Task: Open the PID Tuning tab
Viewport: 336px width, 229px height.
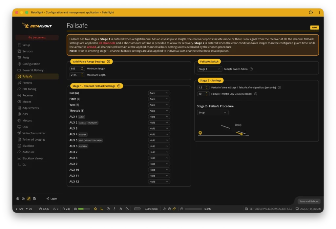Action: tap(37, 89)
